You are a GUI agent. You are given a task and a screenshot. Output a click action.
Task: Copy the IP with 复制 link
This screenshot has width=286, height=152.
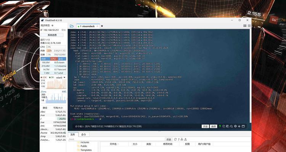coord(63,30)
